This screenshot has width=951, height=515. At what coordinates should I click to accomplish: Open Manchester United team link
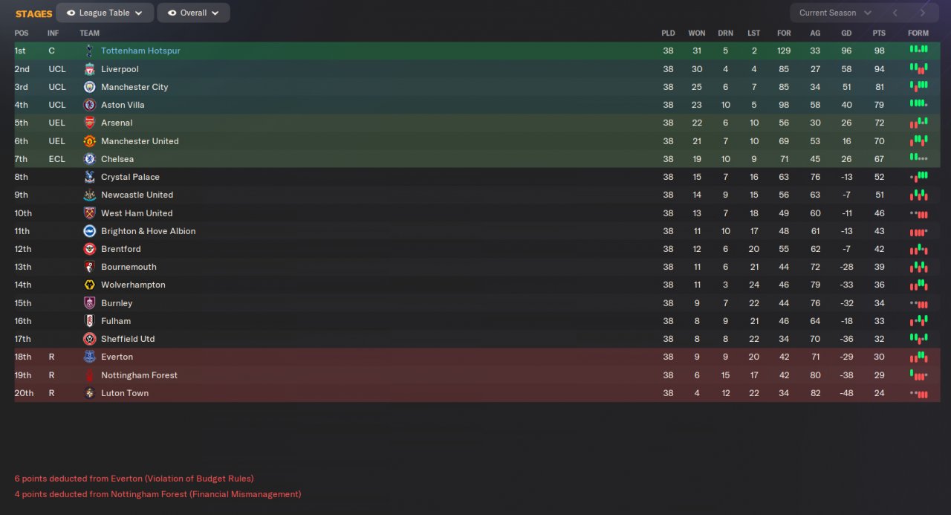pos(140,141)
